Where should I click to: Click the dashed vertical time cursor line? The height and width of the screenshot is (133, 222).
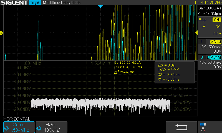(52, 33)
